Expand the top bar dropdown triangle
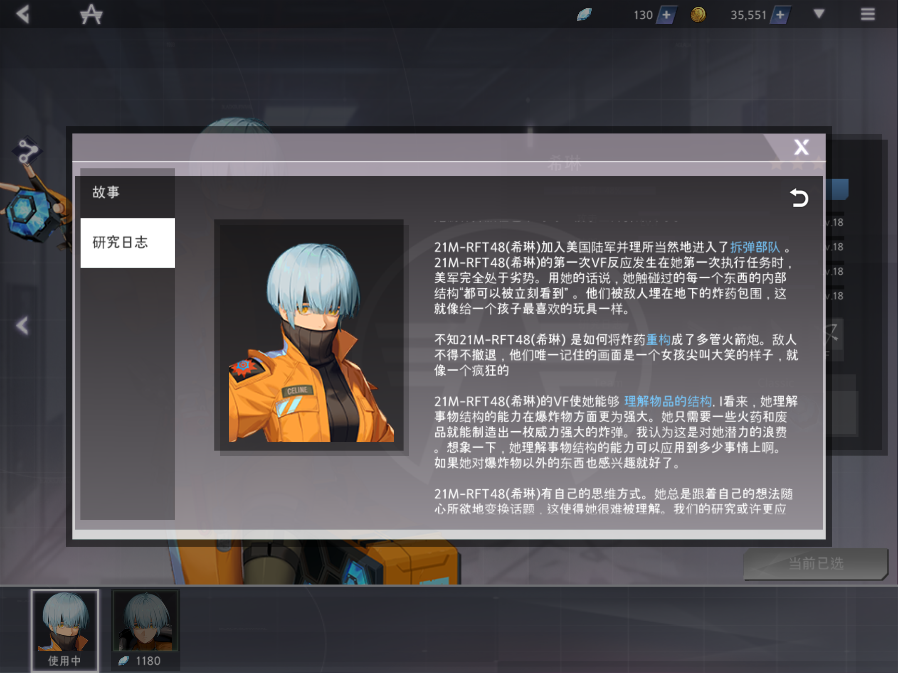 819,14
